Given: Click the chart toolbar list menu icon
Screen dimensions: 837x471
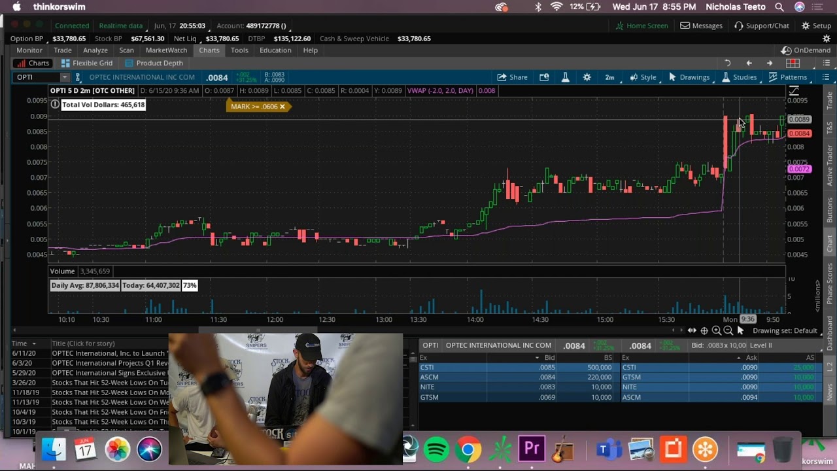Looking at the screenshot, I should 826,77.
